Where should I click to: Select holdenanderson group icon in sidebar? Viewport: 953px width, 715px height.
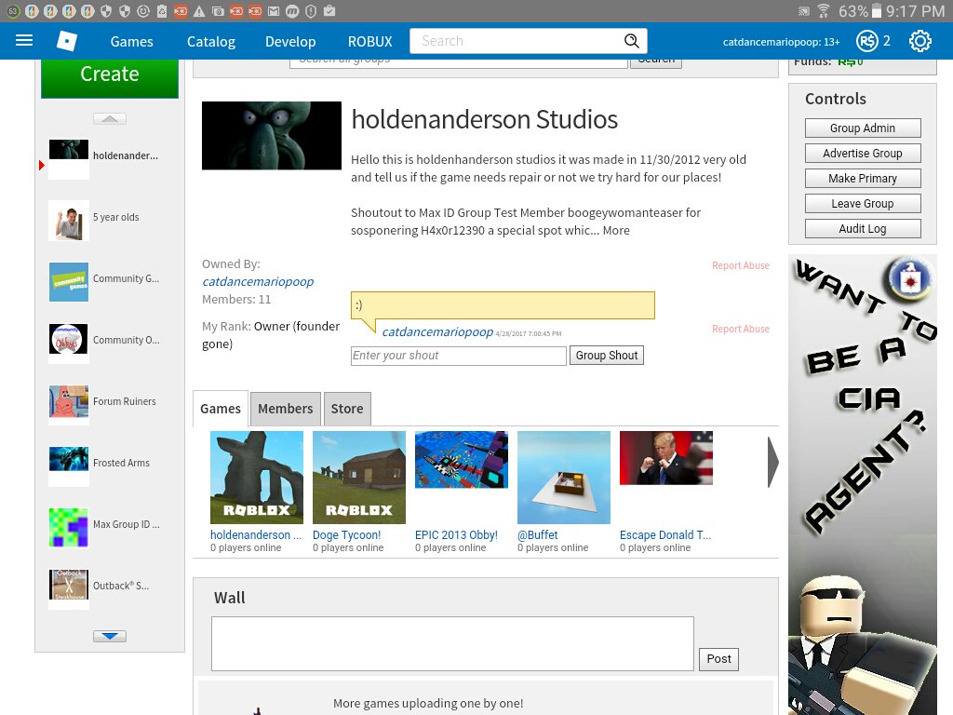(x=69, y=159)
